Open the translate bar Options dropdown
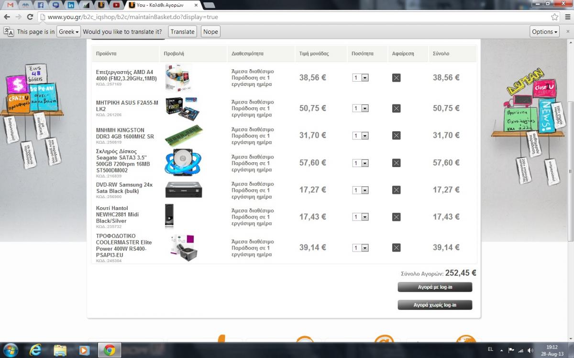574x358 pixels. [x=545, y=32]
